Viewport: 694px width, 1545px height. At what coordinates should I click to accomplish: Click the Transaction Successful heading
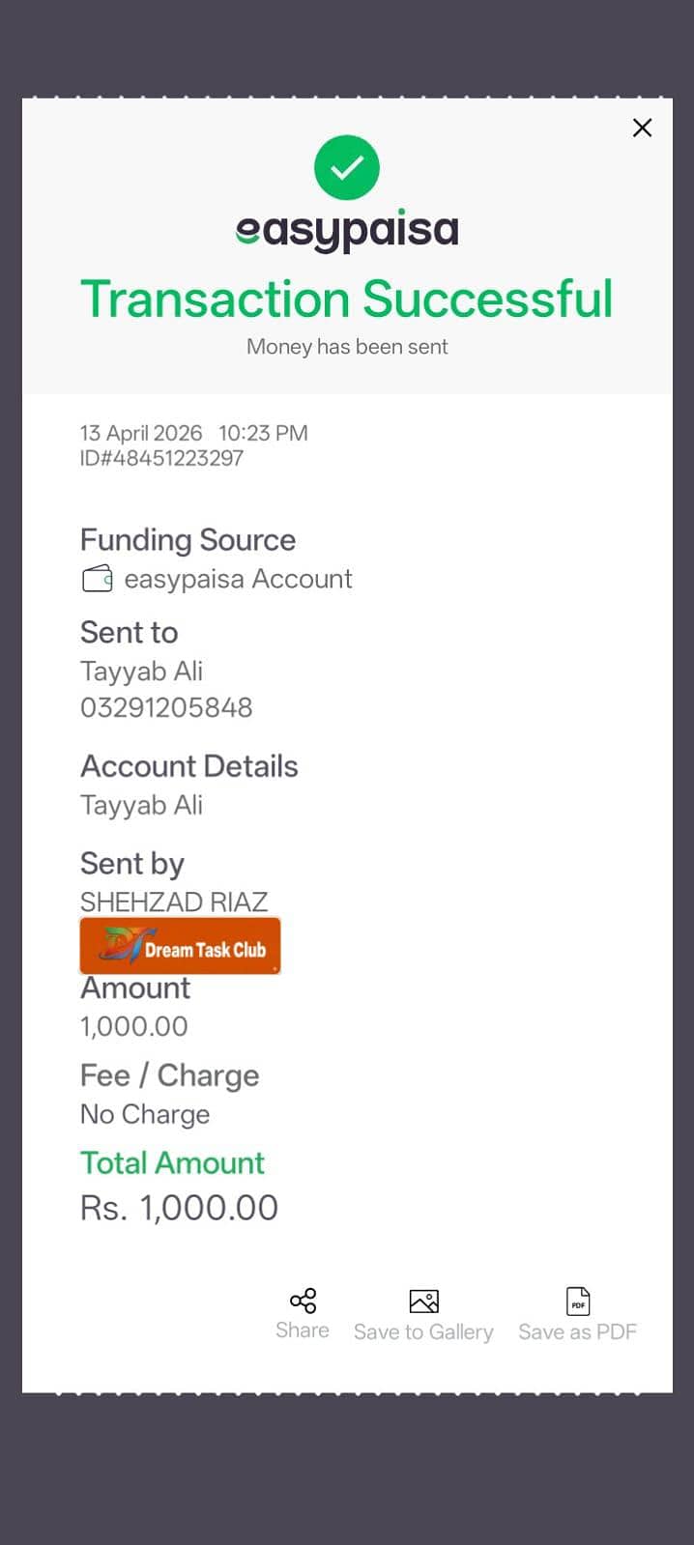(347, 300)
